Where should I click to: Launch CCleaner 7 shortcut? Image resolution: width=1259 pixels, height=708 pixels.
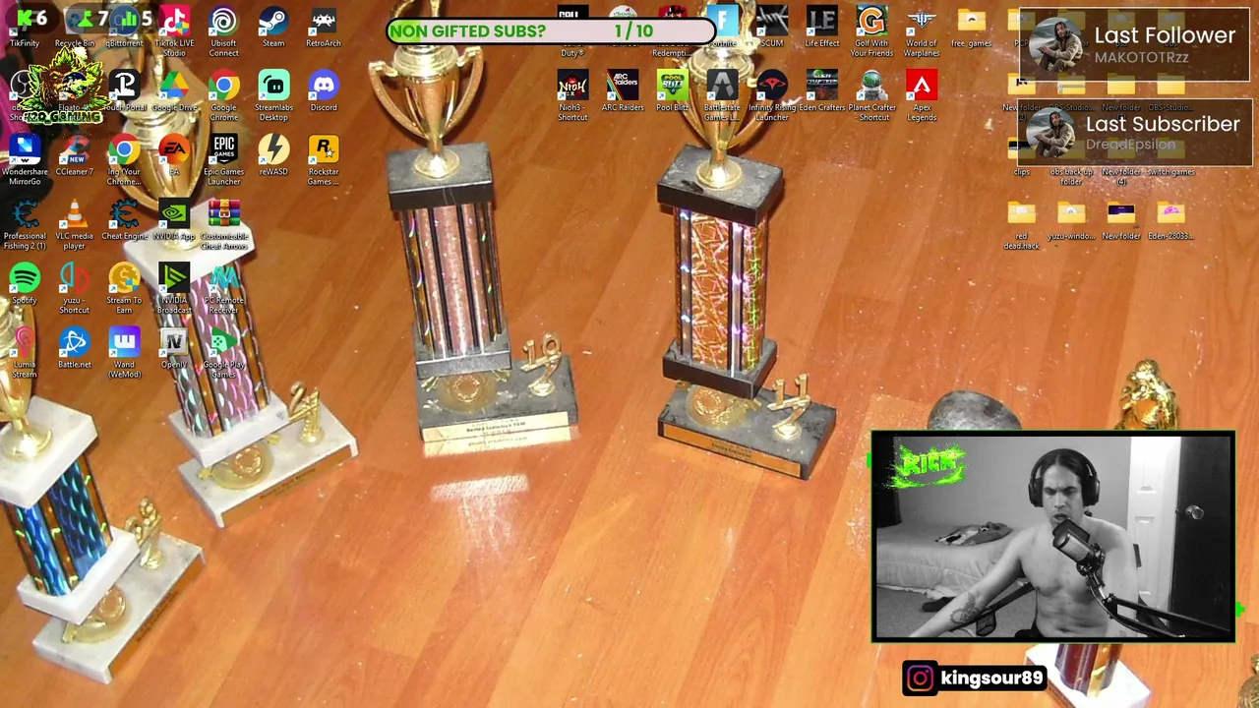[75, 155]
